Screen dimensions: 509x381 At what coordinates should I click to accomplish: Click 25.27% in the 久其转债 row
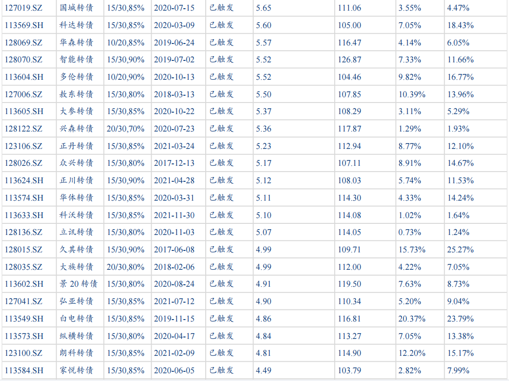[460, 250]
